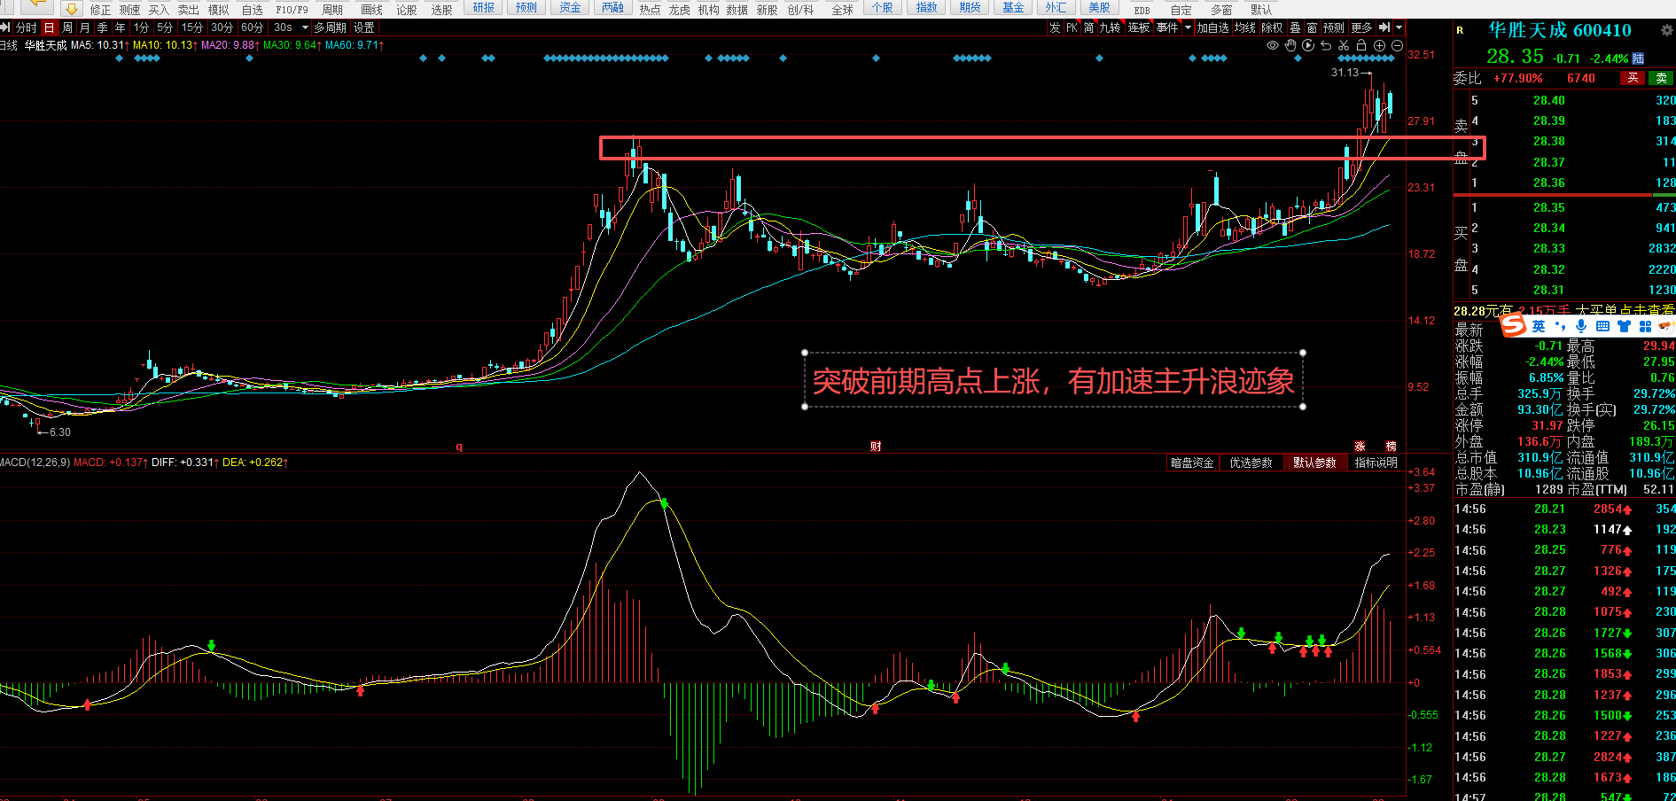The width and height of the screenshot is (1676, 801).
Task: Toggle 除权 ex-rights adjustment
Action: [x=1272, y=27]
